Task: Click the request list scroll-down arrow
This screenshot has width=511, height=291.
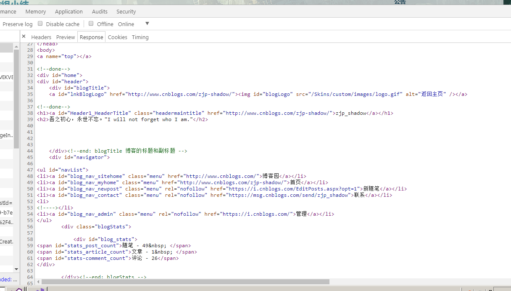Action: pos(16,269)
